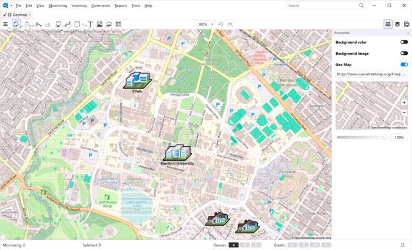
Task: Select the Text tool
Action: click(90, 24)
